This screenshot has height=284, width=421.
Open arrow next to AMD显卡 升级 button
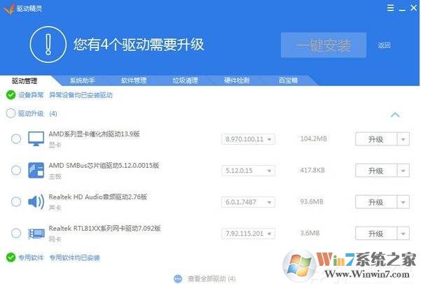[x=403, y=139]
